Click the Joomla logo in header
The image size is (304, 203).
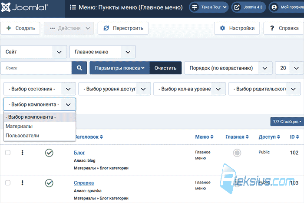tap(25, 7)
